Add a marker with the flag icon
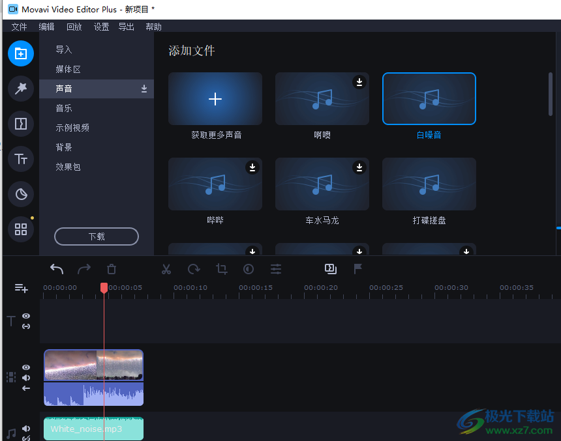Viewport: 561px width, 441px height. click(358, 268)
